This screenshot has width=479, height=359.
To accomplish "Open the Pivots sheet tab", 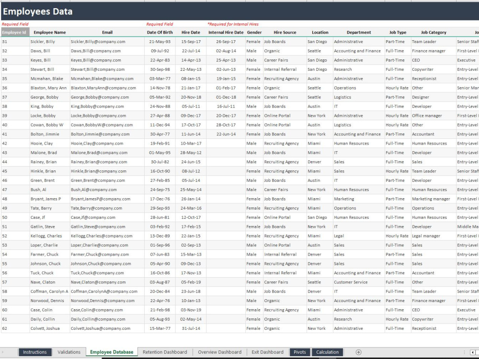I will [x=299, y=352].
